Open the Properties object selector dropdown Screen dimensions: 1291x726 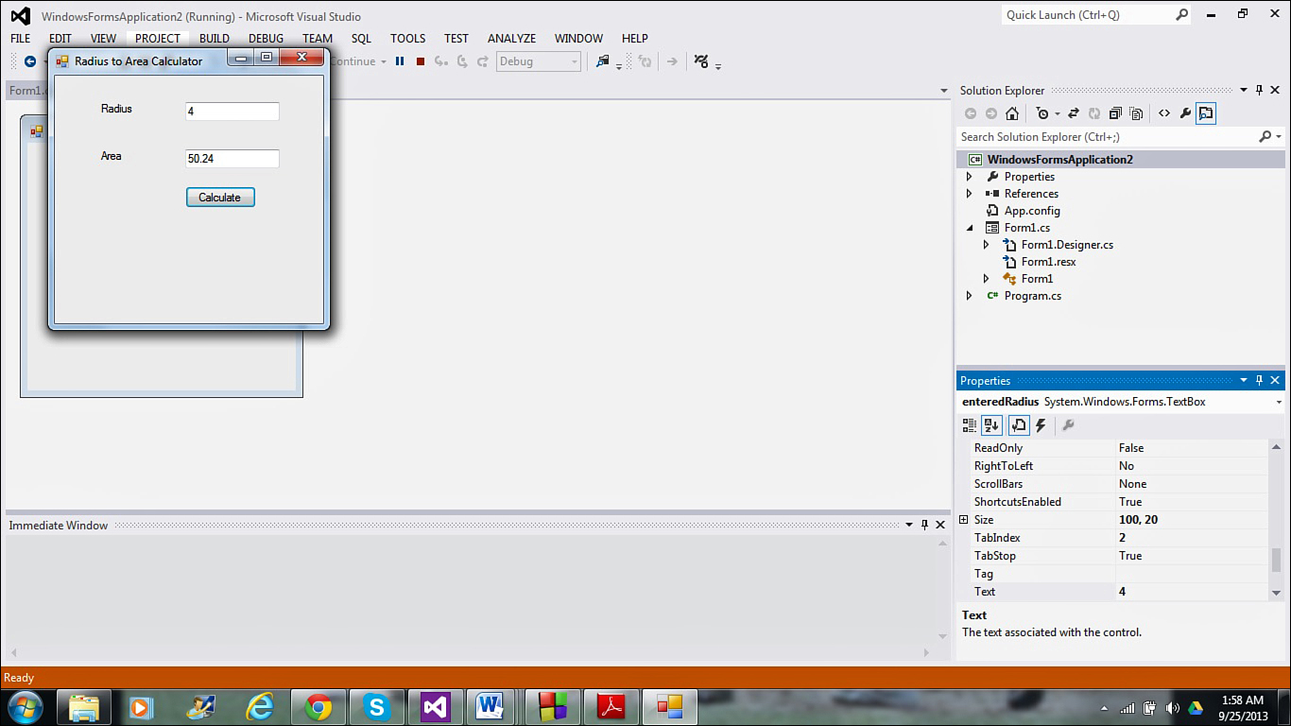1279,402
